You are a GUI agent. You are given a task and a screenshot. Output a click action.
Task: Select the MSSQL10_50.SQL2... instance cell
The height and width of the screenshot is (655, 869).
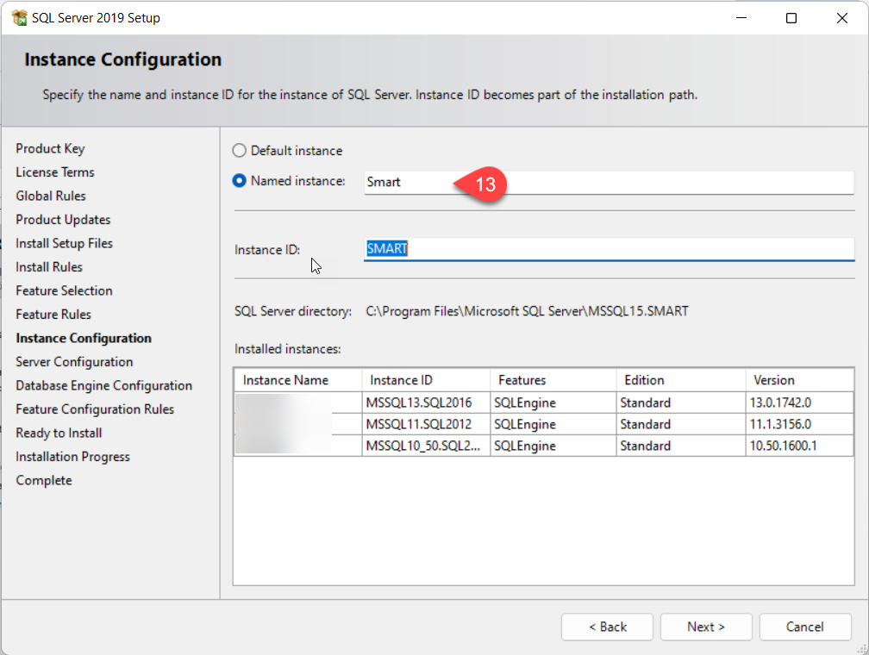click(426, 446)
